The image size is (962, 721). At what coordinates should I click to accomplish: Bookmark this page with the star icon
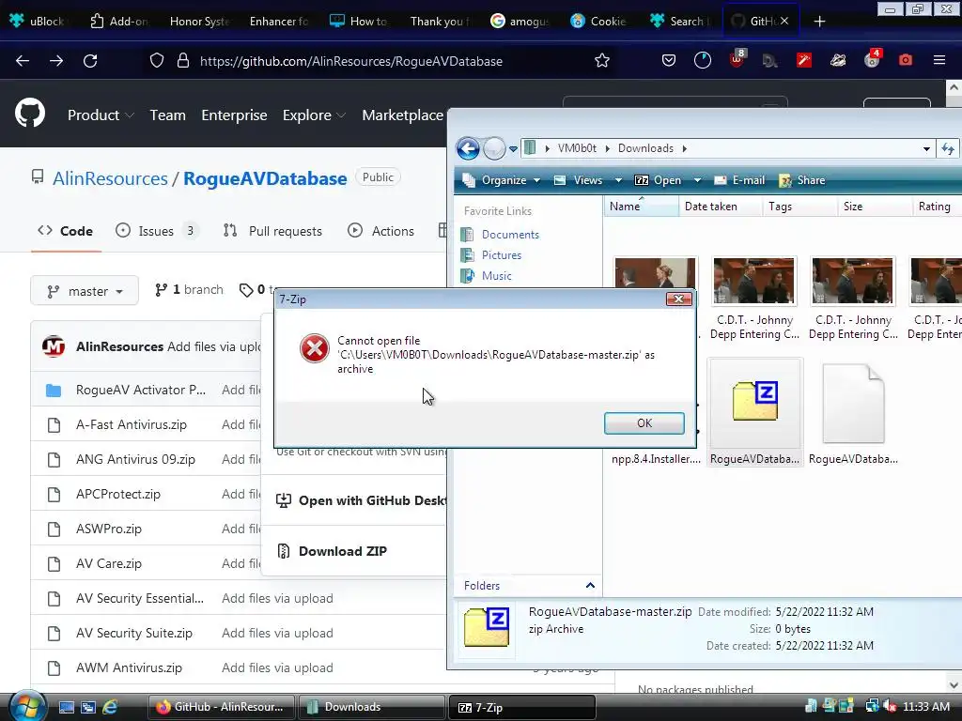coord(602,61)
